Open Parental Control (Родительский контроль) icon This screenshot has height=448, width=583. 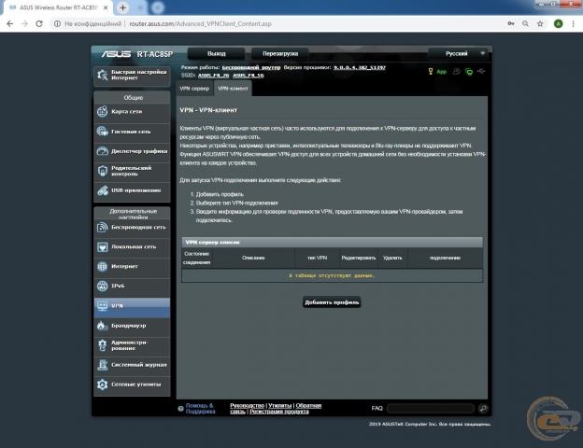(102, 171)
